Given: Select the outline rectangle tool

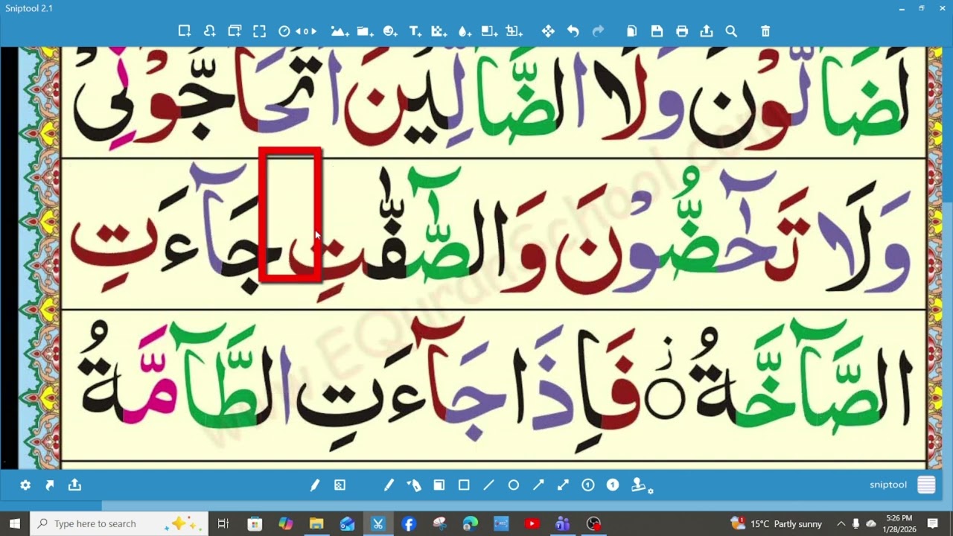Looking at the screenshot, I should tap(464, 485).
